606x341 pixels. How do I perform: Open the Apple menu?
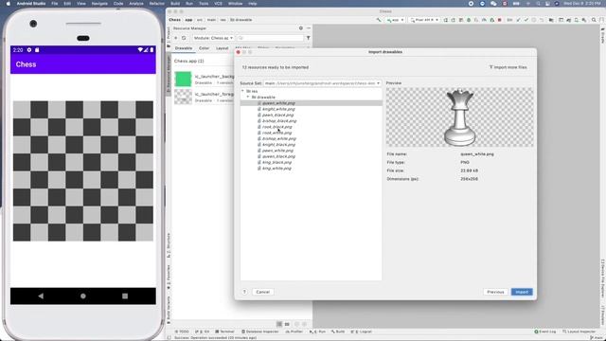[8, 4]
